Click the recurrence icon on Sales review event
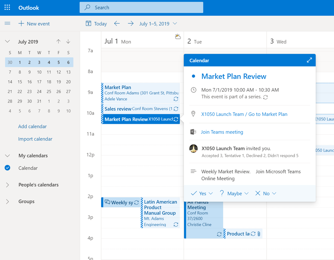This screenshot has width=334, height=260. [176, 109]
